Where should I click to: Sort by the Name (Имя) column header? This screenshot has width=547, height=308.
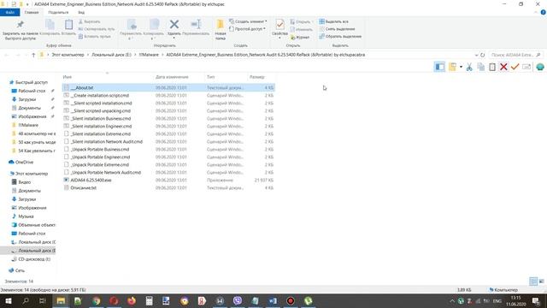[68, 77]
